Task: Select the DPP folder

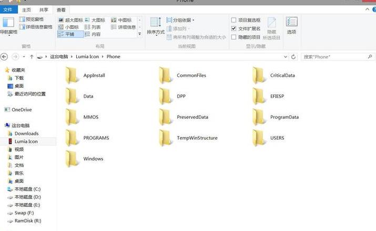Action: click(172, 96)
